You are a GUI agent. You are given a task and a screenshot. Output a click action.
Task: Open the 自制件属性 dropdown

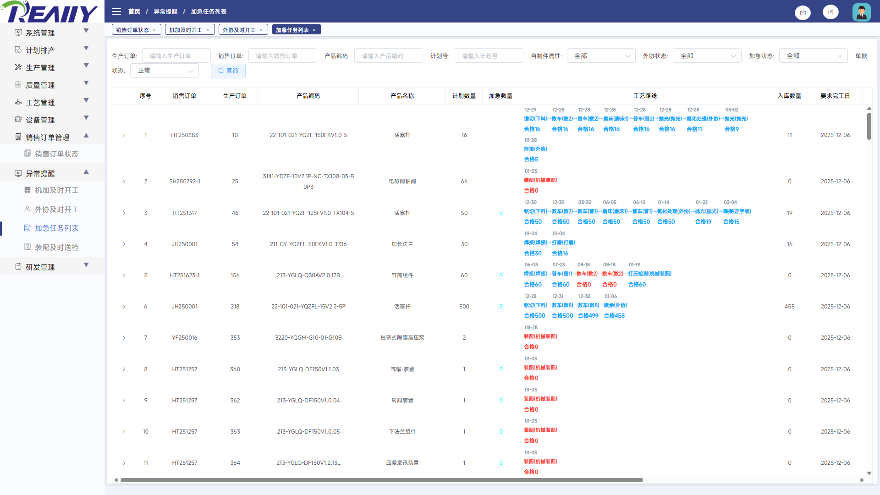pyautogui.click(x=601, y=56)
